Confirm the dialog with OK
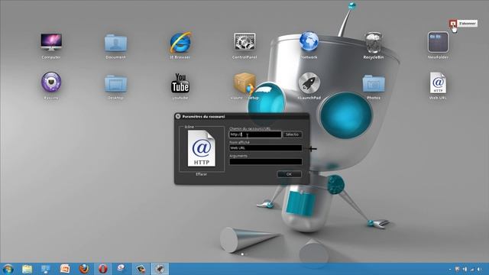Viewport: 489px width, 275px height. pos(289,174)
